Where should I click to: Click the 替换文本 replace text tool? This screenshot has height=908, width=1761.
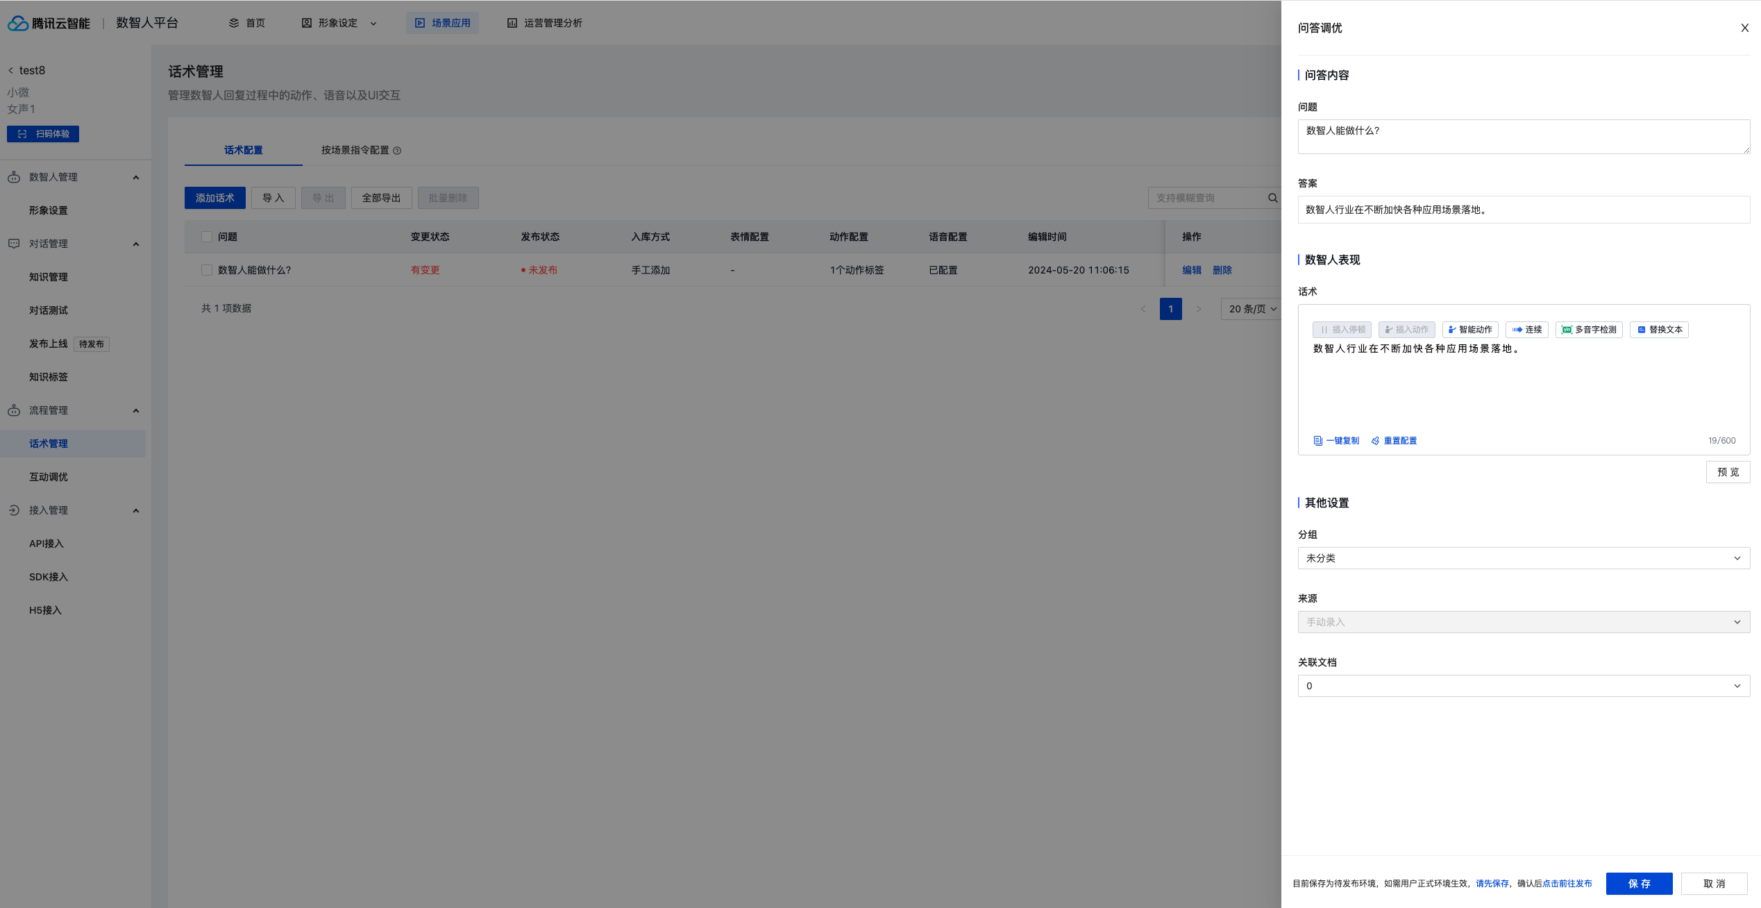1659,330
